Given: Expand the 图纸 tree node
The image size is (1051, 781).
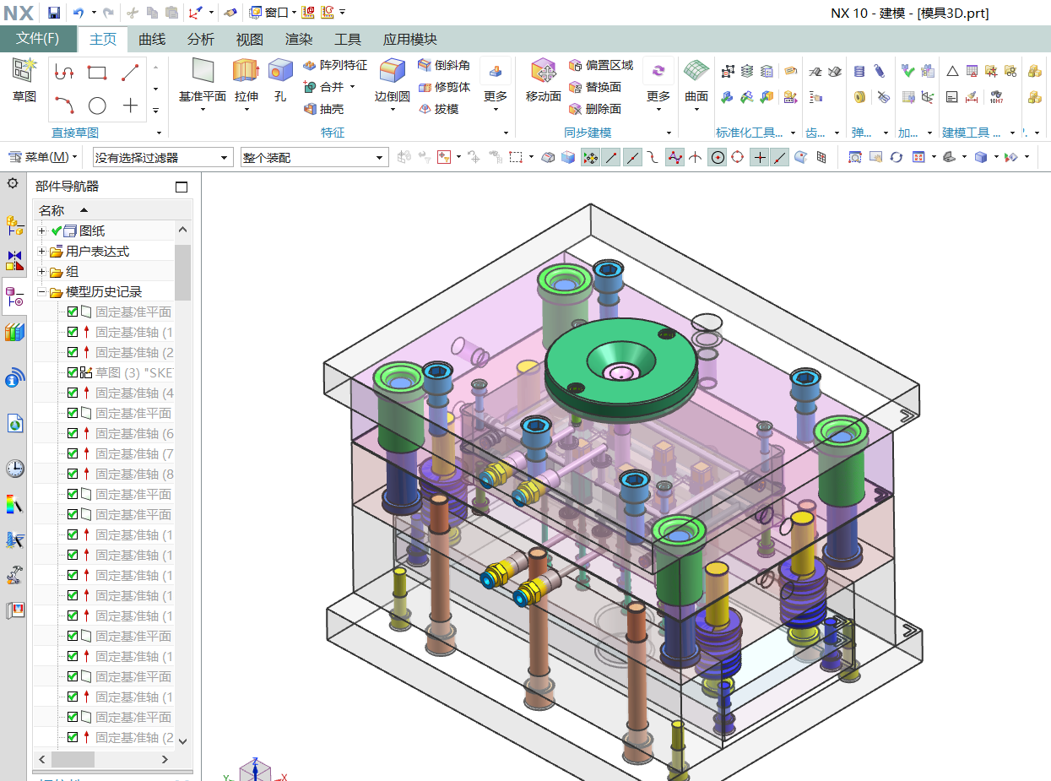Looking at the screenshot, I should pyautogui.click(x=42, y=231).
